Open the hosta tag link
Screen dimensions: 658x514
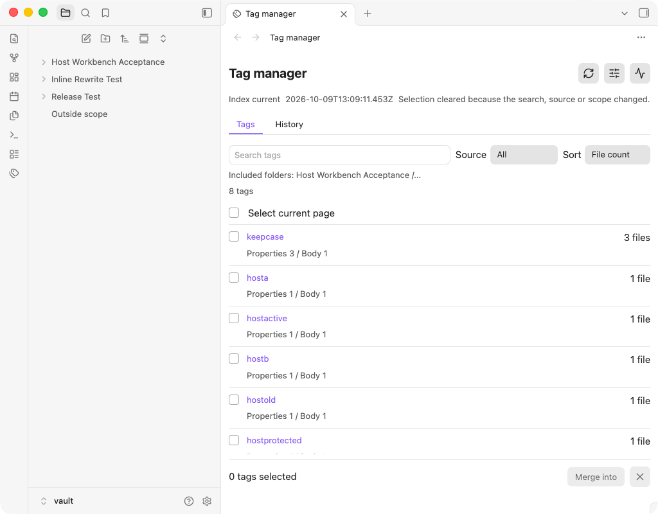257,278
